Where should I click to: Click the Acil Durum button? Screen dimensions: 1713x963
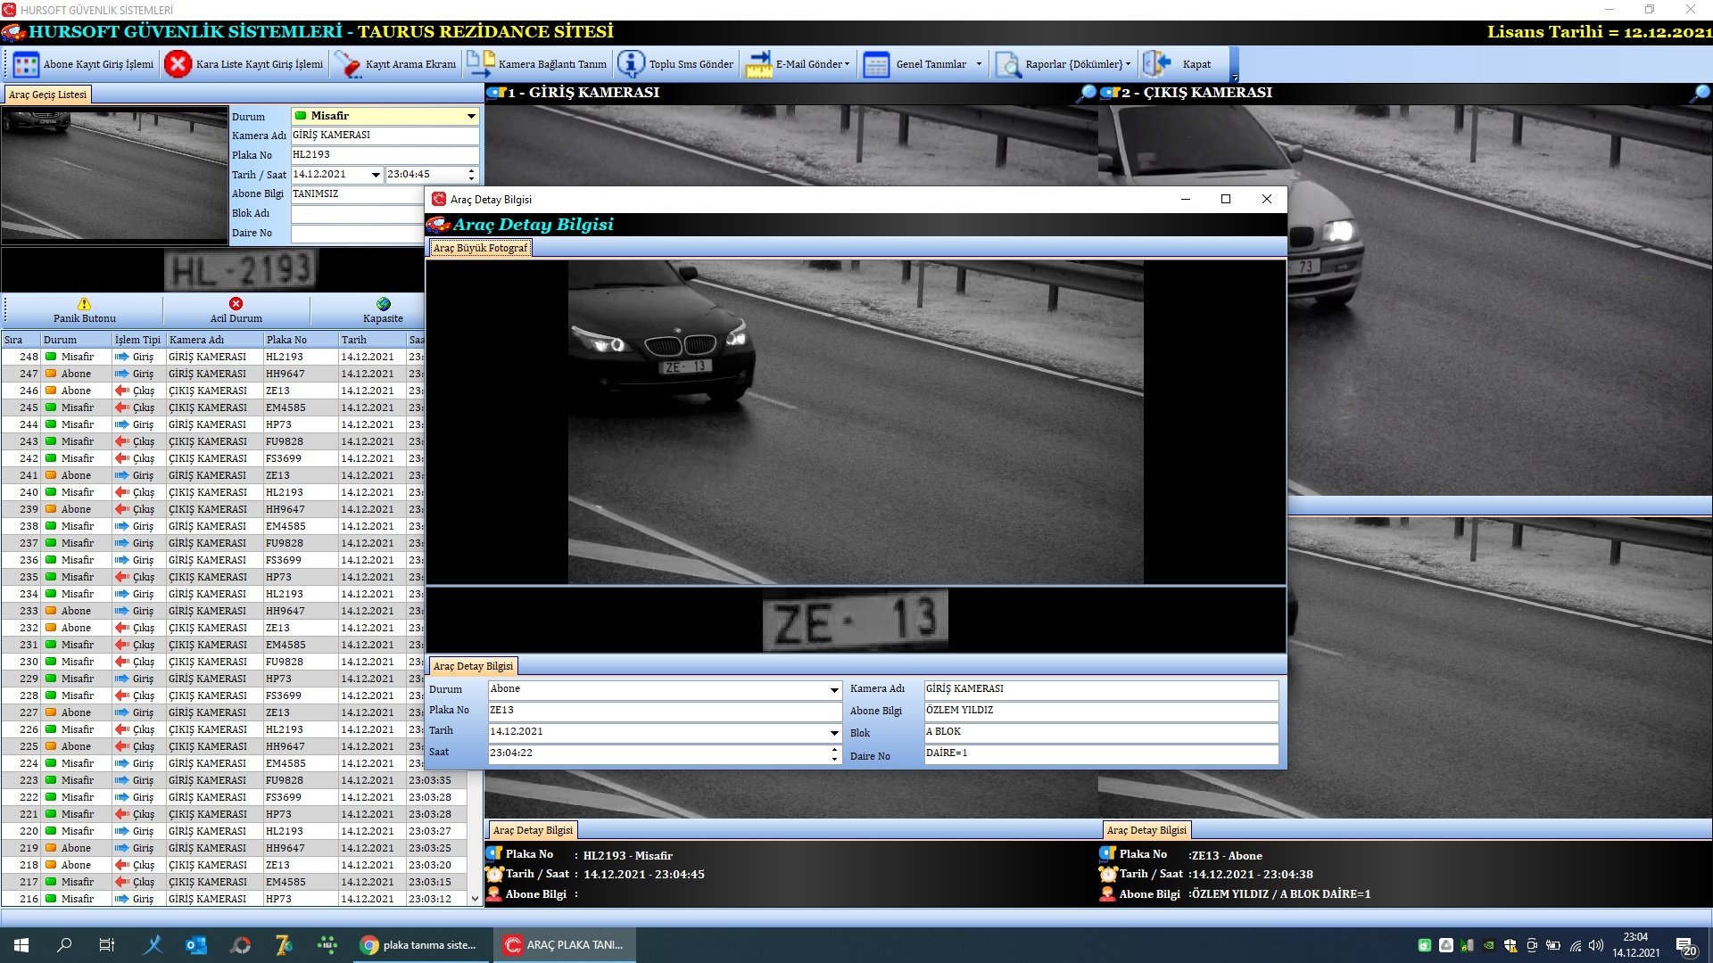point(236,310)
